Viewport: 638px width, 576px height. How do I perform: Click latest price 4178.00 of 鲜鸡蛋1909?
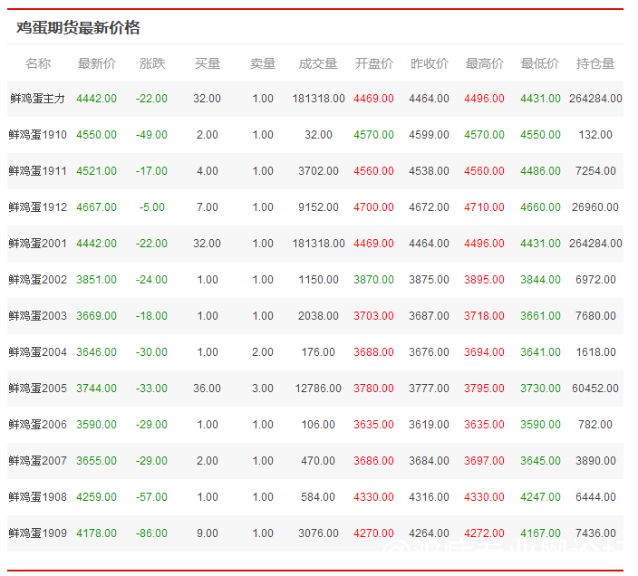(x=96, y=533)
